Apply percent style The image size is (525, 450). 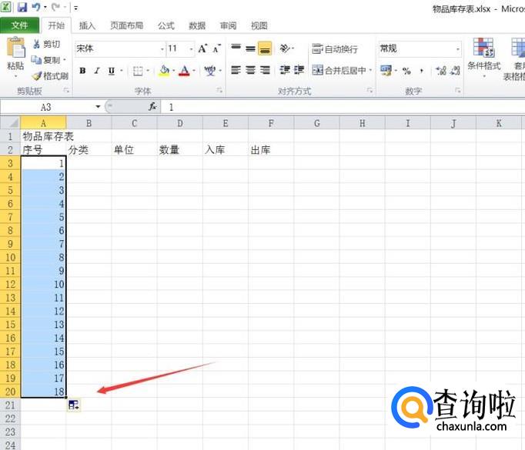pyautogui.click(x=406, y=71)
